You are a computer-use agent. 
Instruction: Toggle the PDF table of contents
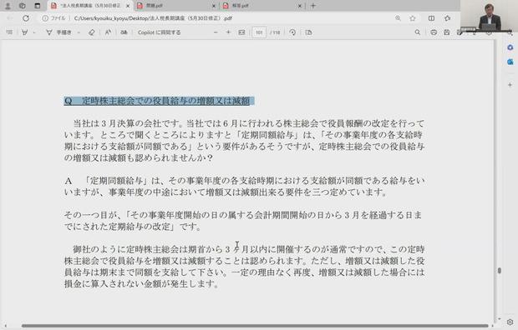pos(9,32)
